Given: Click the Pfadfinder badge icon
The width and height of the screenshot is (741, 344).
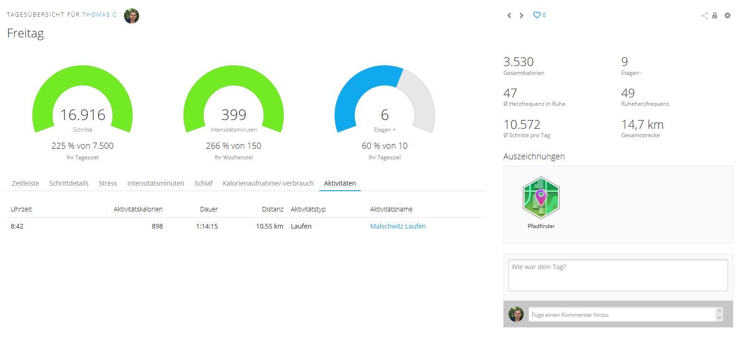Looking at the screenshot, I should [541, 198].
